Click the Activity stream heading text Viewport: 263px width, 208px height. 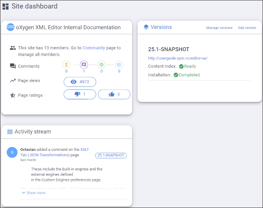(x=33, y=132)
